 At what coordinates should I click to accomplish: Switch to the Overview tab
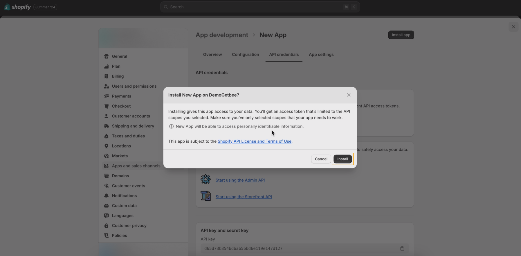tap(212, 54)
